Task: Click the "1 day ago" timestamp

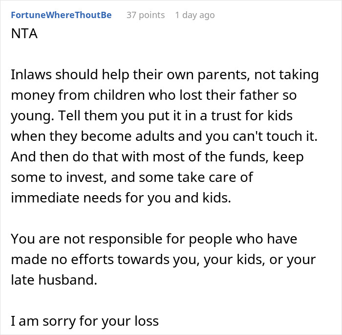Action: coord(194,15)
